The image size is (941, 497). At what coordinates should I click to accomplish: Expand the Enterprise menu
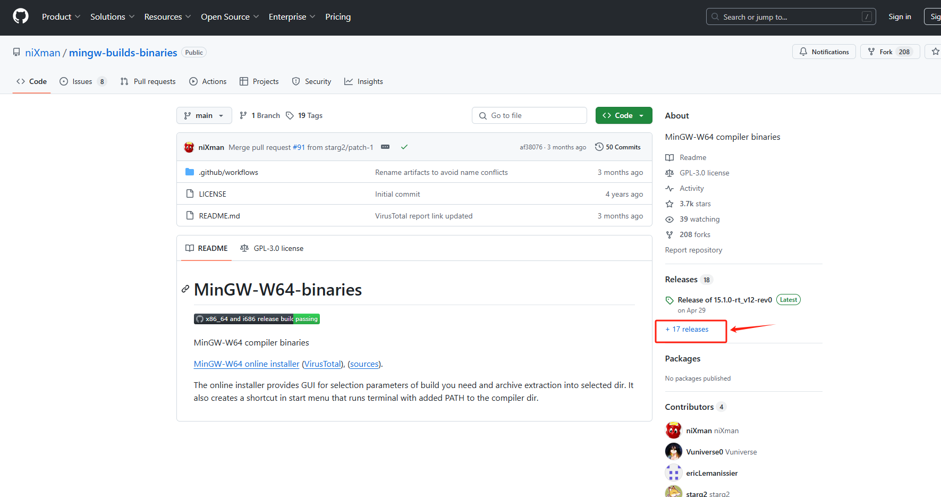point(292,16)
